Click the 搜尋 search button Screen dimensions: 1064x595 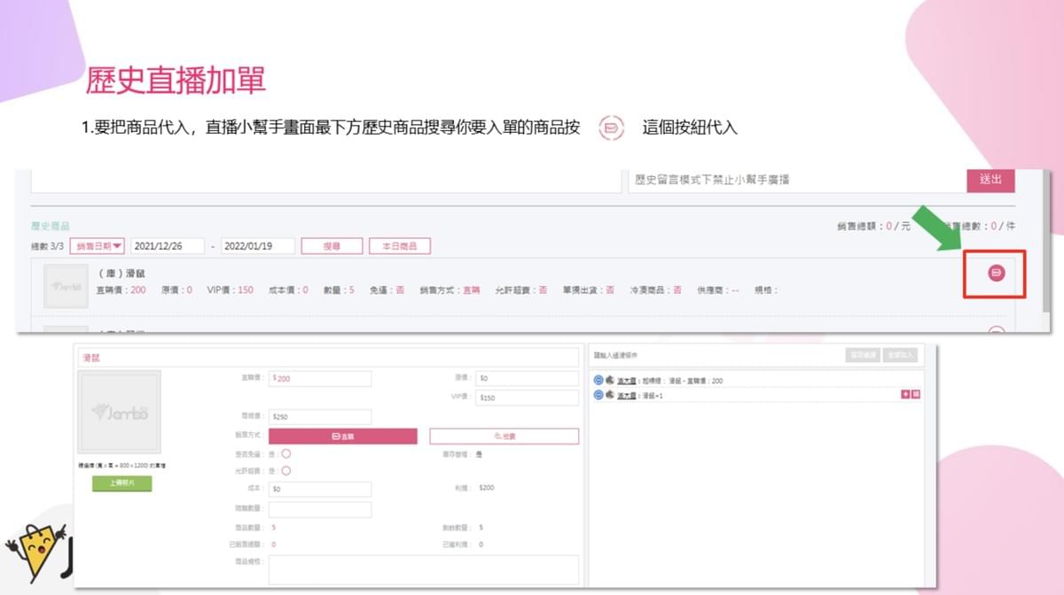point(331,246)
